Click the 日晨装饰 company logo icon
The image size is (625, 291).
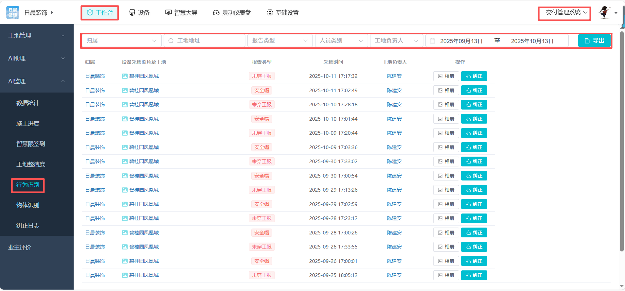[x=13, y=12]
